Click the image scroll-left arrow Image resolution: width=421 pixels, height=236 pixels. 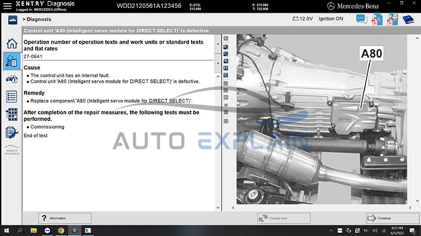tap(233, 208)
